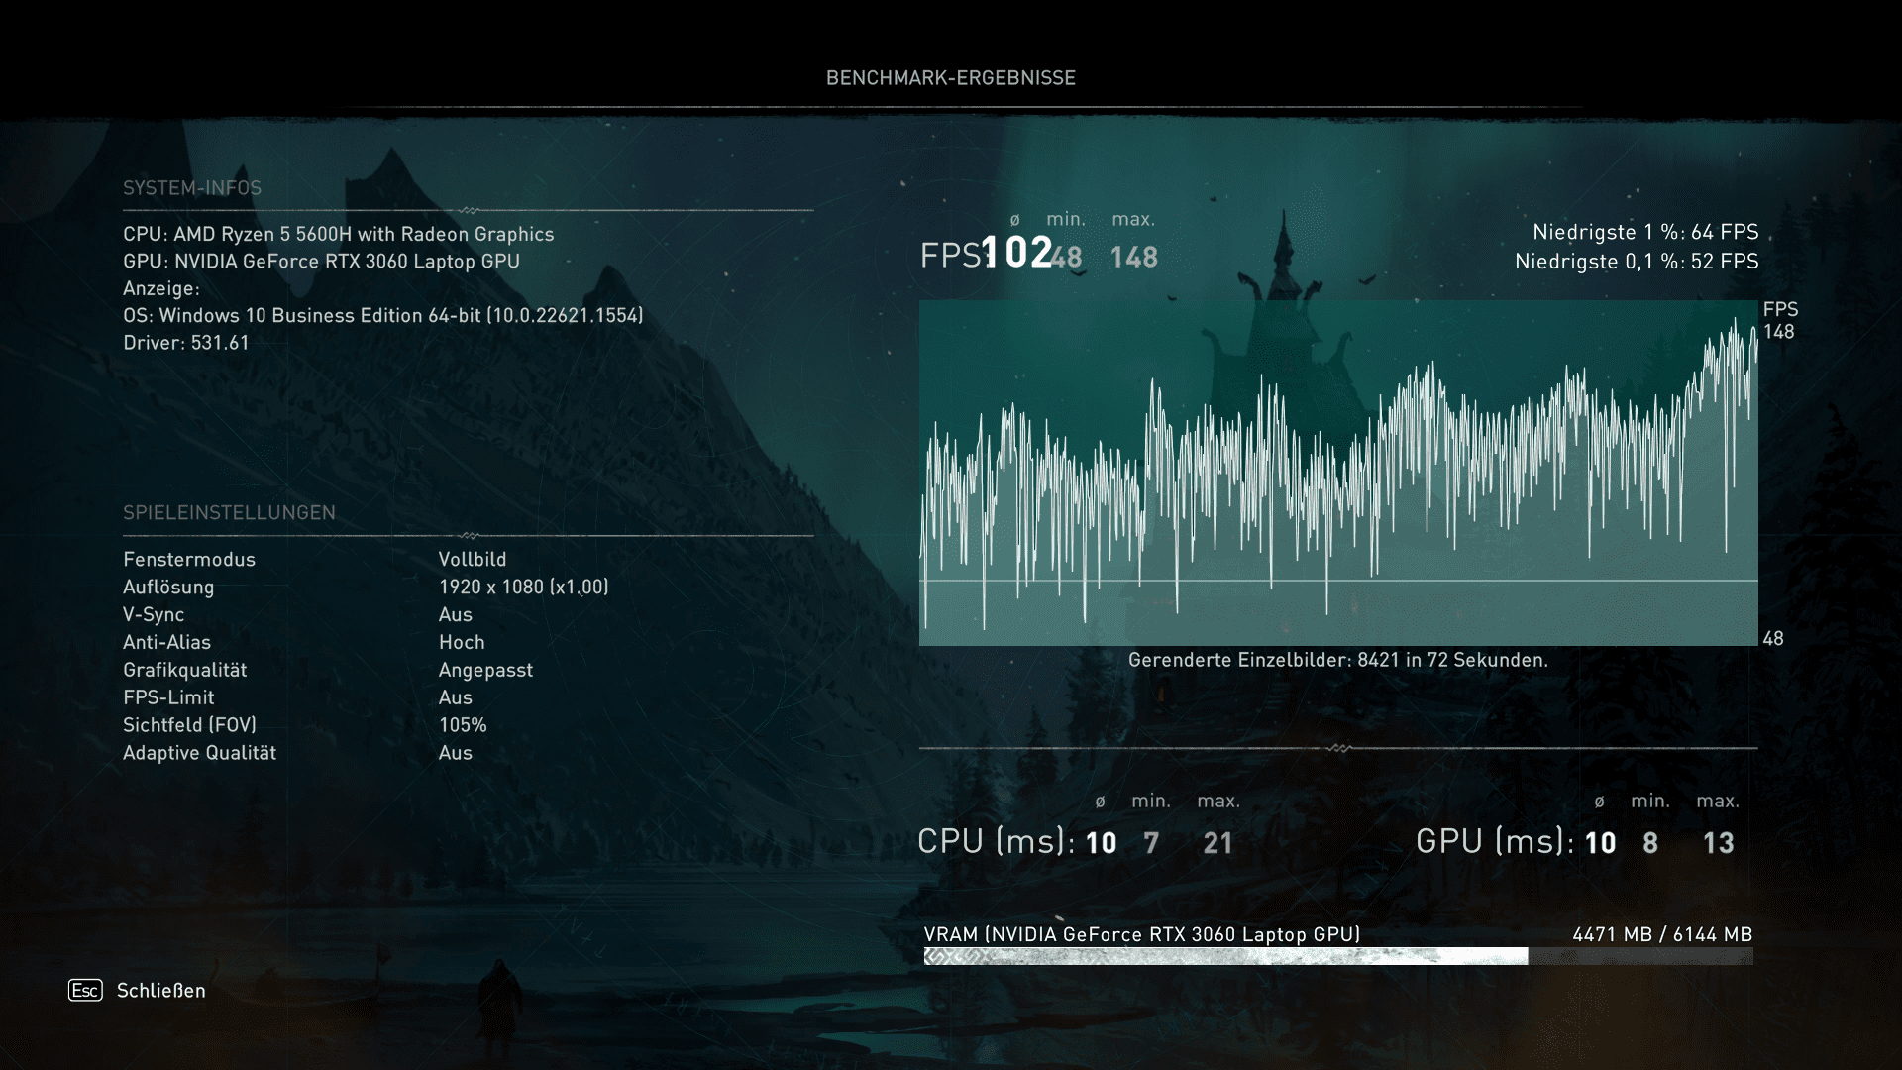Click the VRAM (NVIDIA GeForce RTX 3060 Laptop GPU) label
This screenshot has height=1070, width=1902.
point(1141,934)
